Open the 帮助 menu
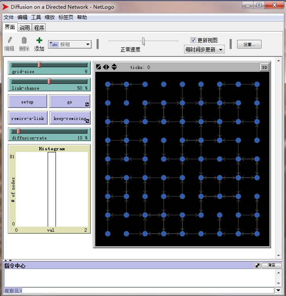This screenshot has width=286, height=296. tap(82, 17)
